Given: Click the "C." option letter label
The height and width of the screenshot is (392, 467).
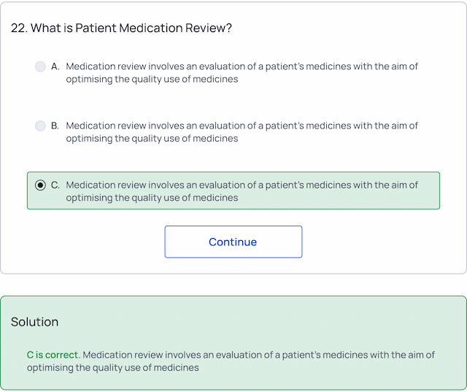Looking at the screenshot, I should pos(55,185).
